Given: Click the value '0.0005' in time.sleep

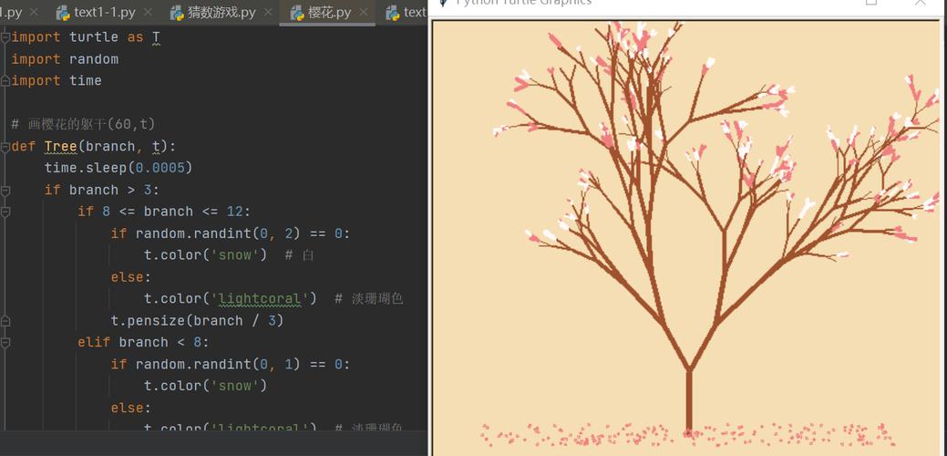Looking at the screenshot, I should coord(160,168).
